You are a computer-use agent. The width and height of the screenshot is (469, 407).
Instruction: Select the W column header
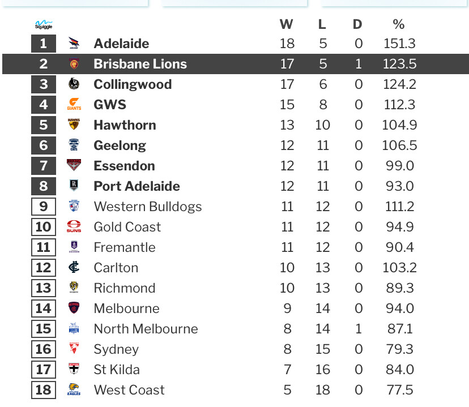point(286,24)
